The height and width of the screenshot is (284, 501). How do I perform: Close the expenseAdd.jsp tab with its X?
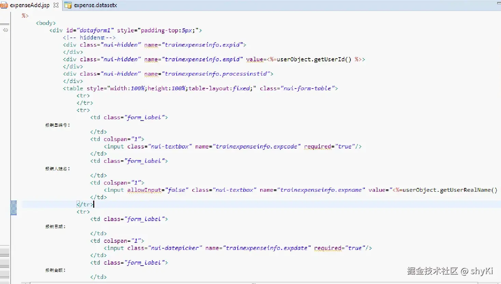click(56, 5)
